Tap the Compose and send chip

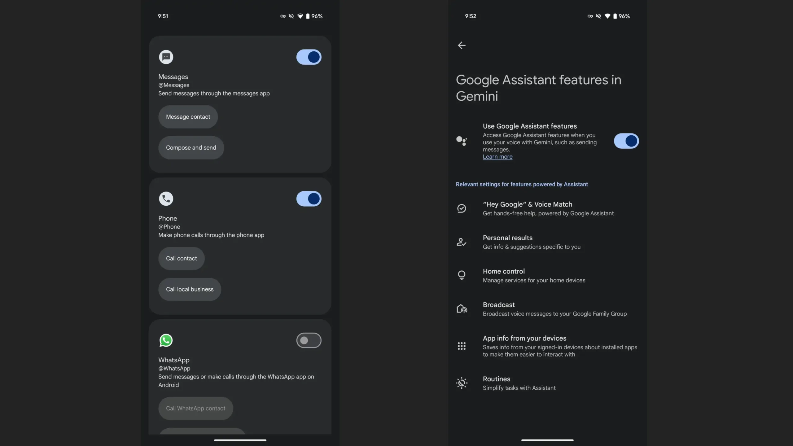pyautogui.click(x=191, y=148)
